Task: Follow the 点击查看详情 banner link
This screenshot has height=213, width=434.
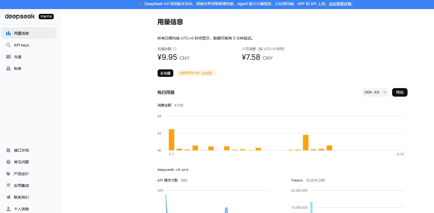Action: pos(340,4)
